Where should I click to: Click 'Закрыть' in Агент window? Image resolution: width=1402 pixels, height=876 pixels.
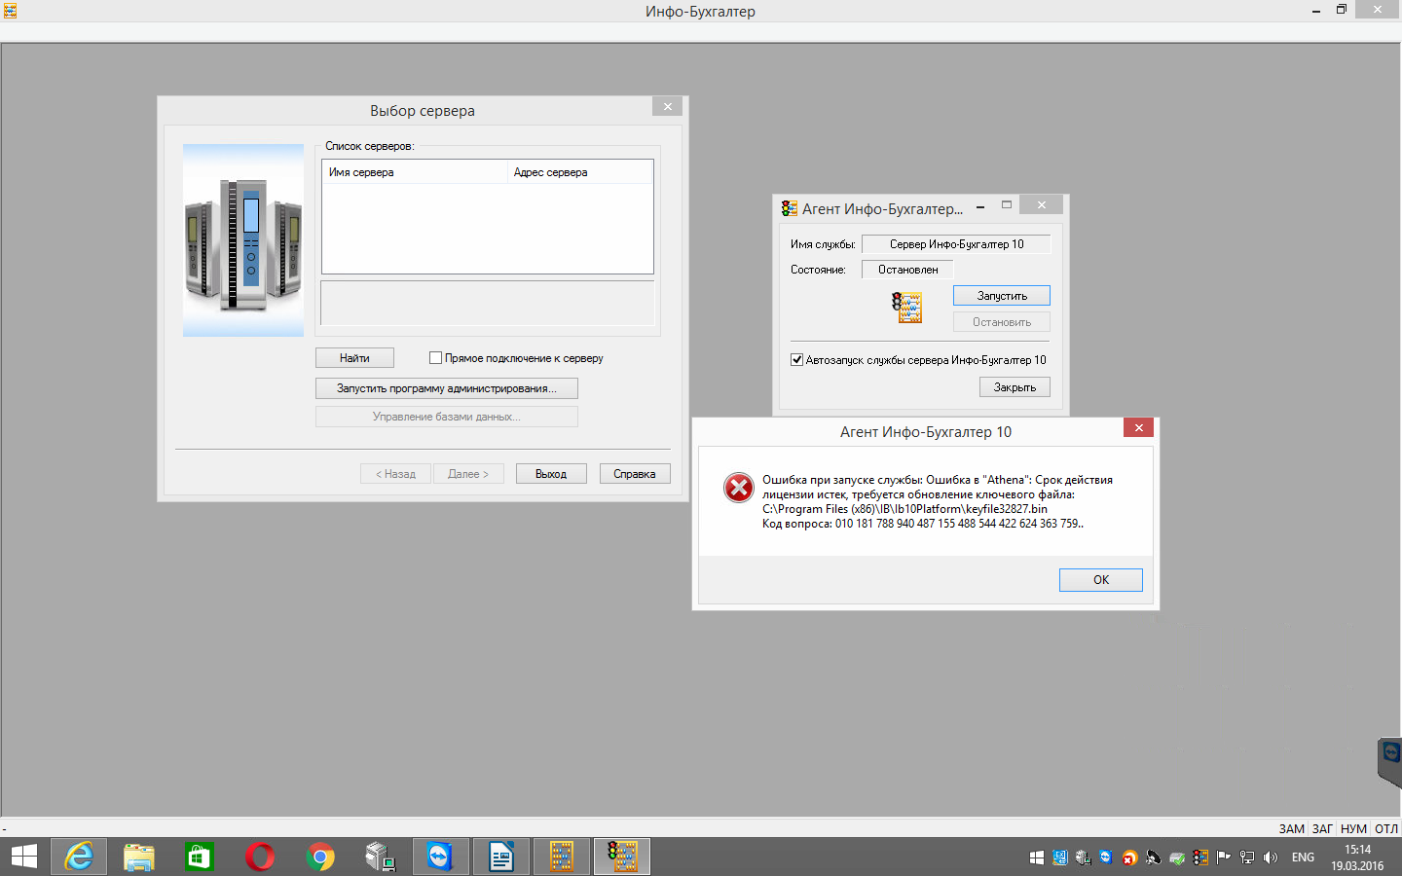pyautogui.click(x=1015, y=387)
